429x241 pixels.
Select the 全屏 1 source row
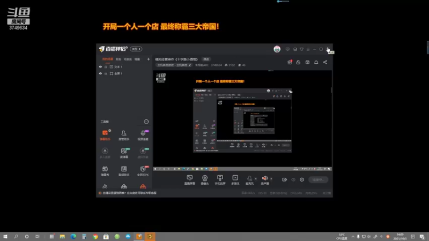pyautogui.click(x=124, y=73)
